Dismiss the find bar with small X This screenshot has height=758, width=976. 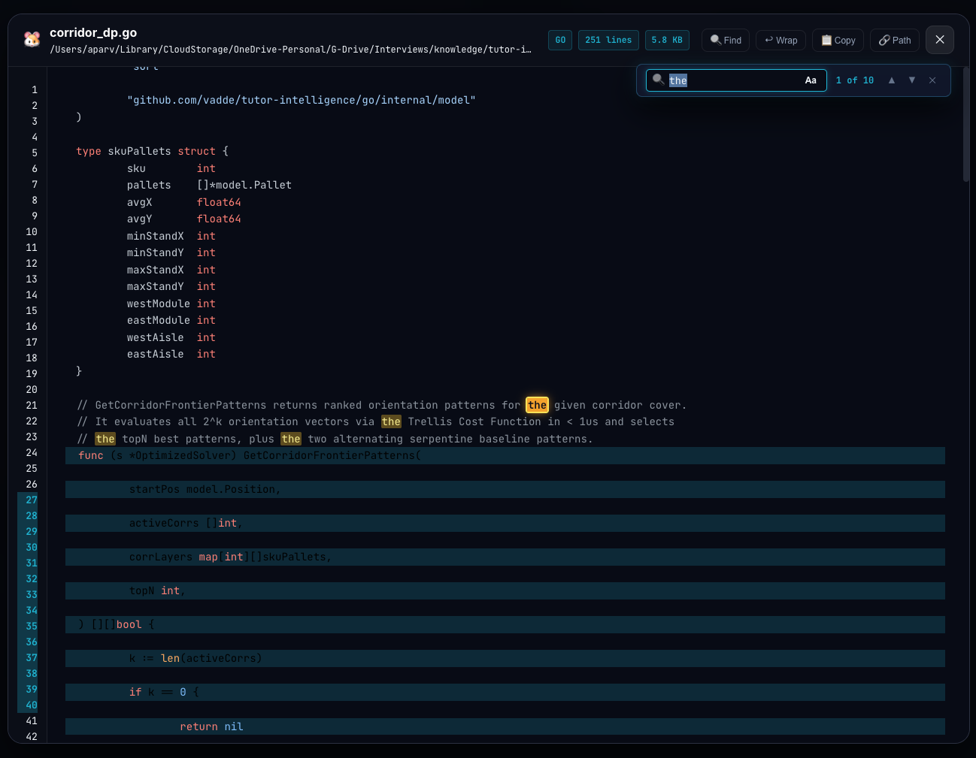click(932, 80)
